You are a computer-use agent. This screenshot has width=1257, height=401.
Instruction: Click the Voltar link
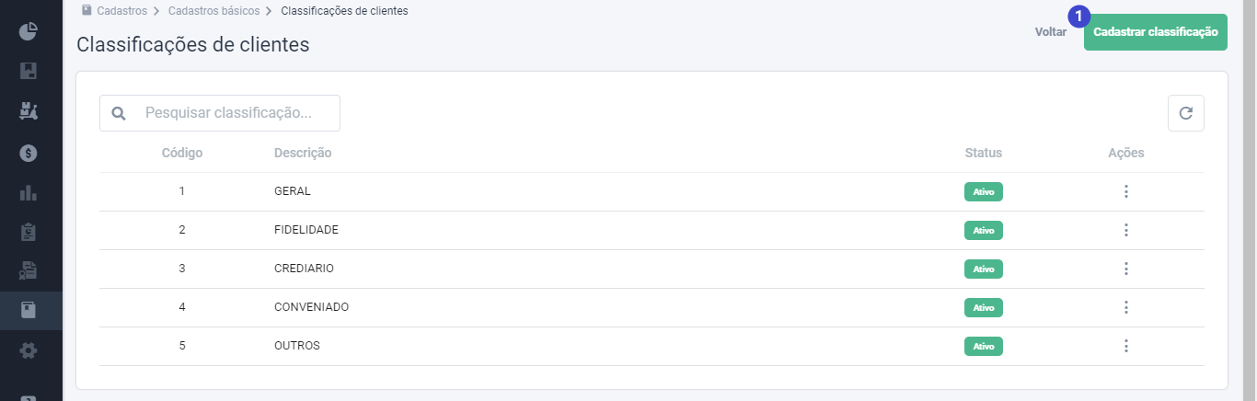pos(1051,32)
